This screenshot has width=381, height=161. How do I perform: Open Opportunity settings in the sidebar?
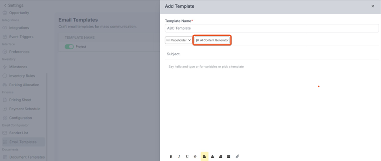19,13
